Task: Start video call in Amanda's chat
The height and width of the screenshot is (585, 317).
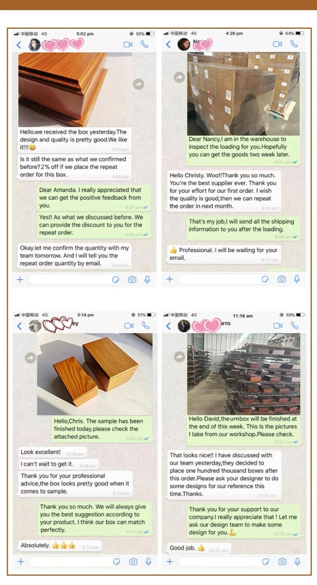Action: 128,44
